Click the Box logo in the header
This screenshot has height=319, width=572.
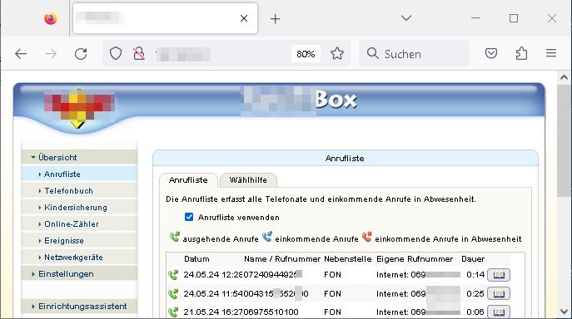pyautogui.click(x=336, y=99)
